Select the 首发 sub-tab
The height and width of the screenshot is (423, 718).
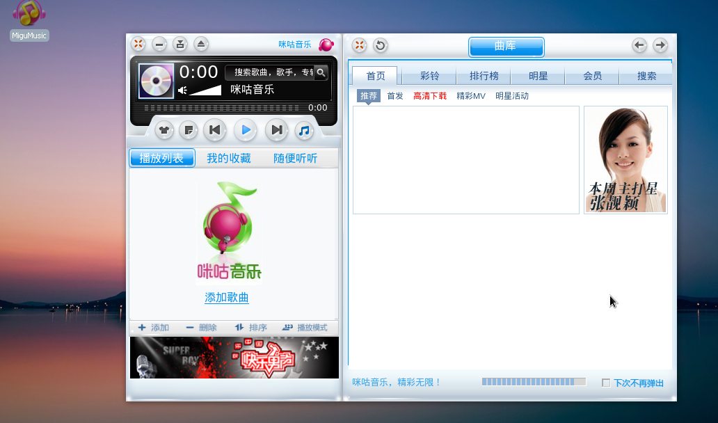click(x=395, y=96)
